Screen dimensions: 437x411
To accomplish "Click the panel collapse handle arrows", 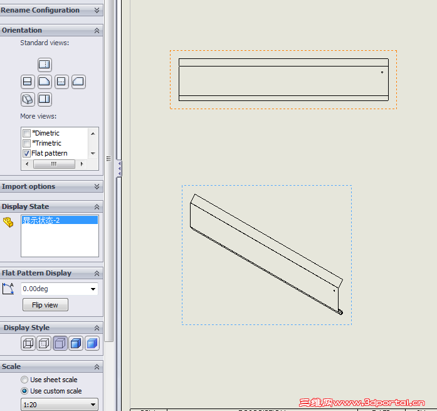I will click(x=119, y=168).
